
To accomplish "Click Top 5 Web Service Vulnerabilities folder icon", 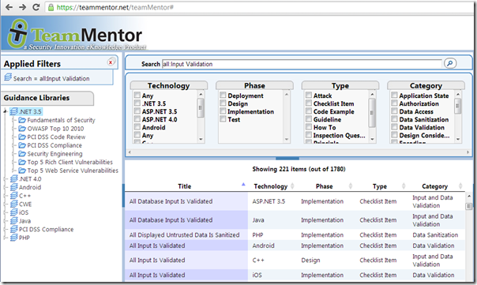I will point(22,171).
